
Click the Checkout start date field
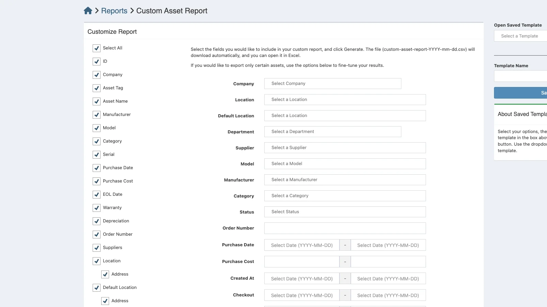point(302,295)
